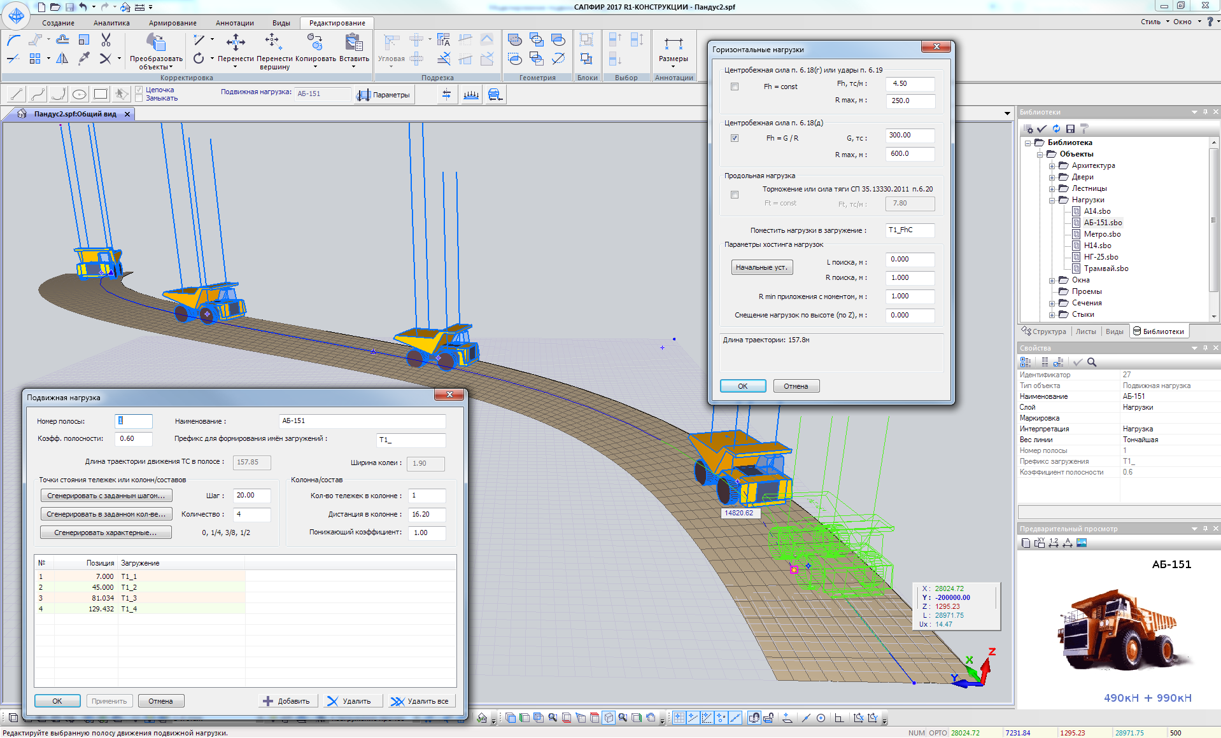Collapse the Нагрузки tree folder
This screenshot has width=1221, height=738.
point(1052,200)
